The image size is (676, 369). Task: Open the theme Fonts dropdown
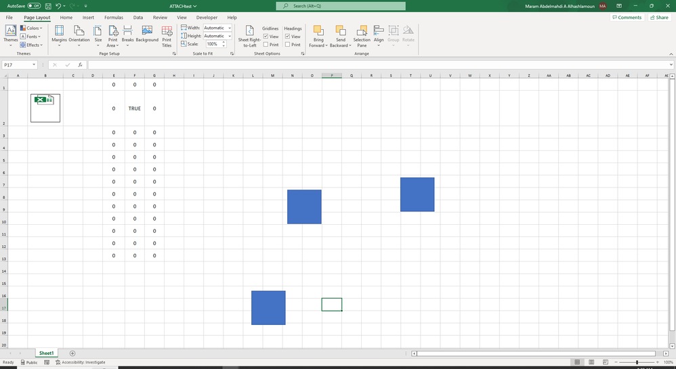pos(30,37)
